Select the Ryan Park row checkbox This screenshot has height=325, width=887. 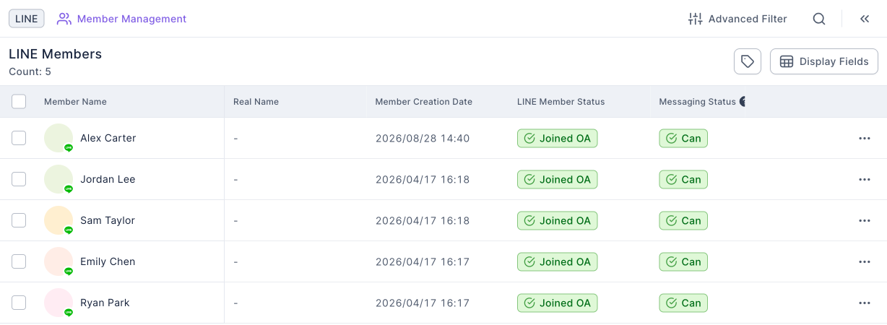(19, 303)
